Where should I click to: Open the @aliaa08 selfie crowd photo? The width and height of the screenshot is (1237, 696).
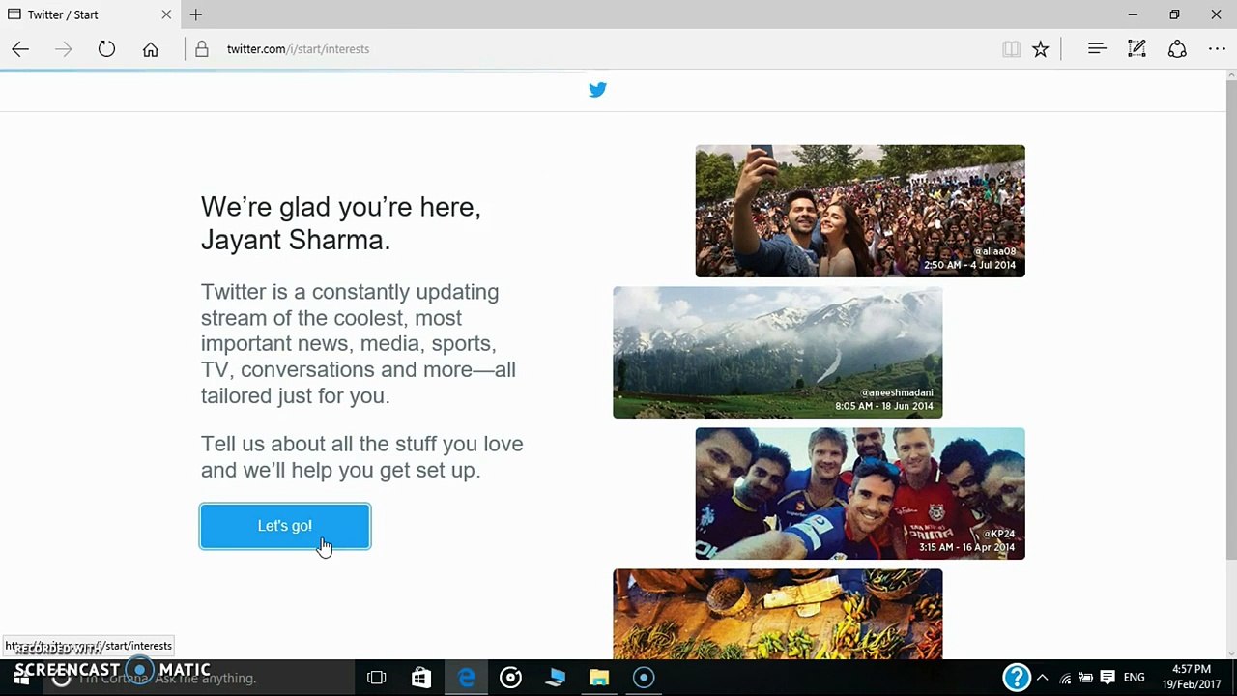click(860, 211)
